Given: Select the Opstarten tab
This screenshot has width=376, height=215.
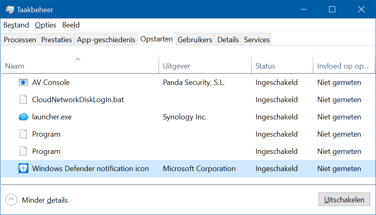Looking at the screenshot, I should pos(157,39).
